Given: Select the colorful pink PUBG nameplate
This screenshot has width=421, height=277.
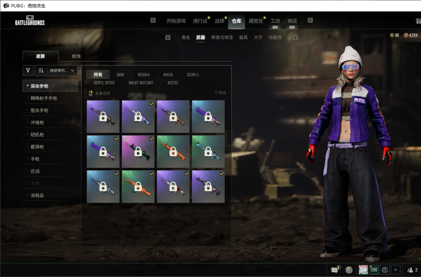Looking at the screenshot, I should pos(363,270).
